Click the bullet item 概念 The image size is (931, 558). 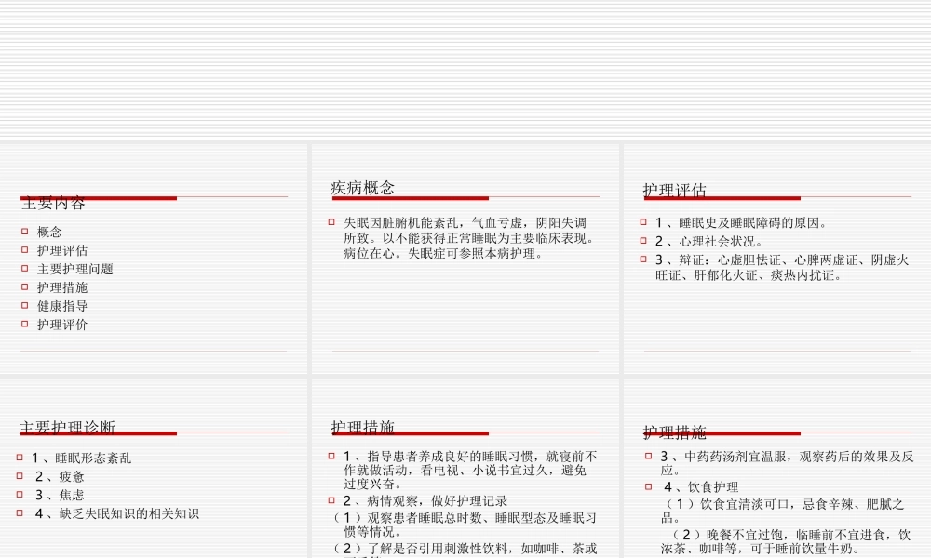[x=49, y=232]
